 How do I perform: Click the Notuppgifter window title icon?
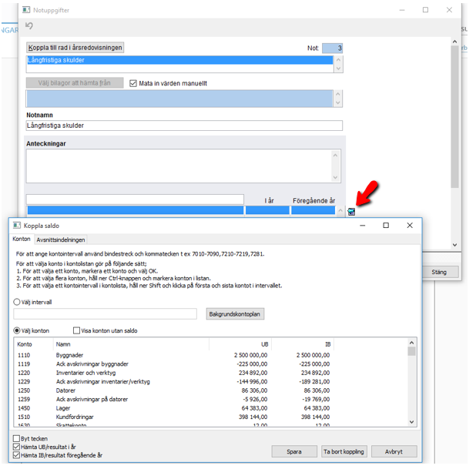click(26, 10)
